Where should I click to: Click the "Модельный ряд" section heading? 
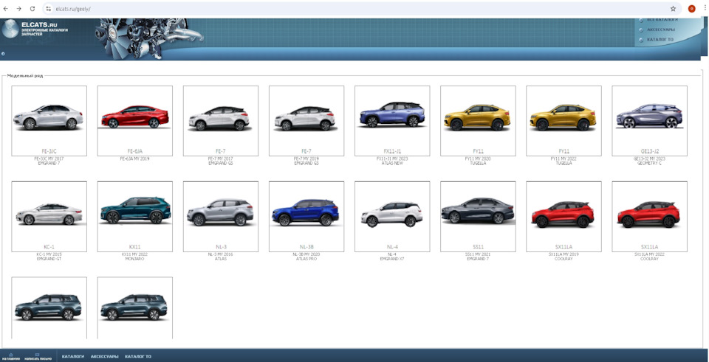click(x=25, y=76)
